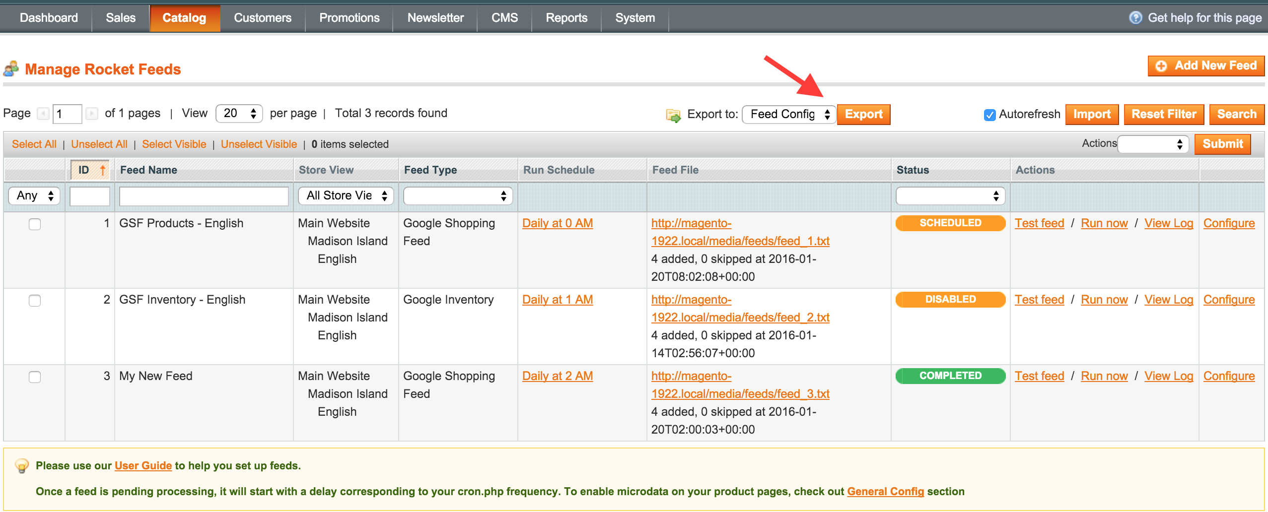Viewport: 1268px width, 512px height.
Task: Click the lightbulb tip icon
Action: click(21, 466)
